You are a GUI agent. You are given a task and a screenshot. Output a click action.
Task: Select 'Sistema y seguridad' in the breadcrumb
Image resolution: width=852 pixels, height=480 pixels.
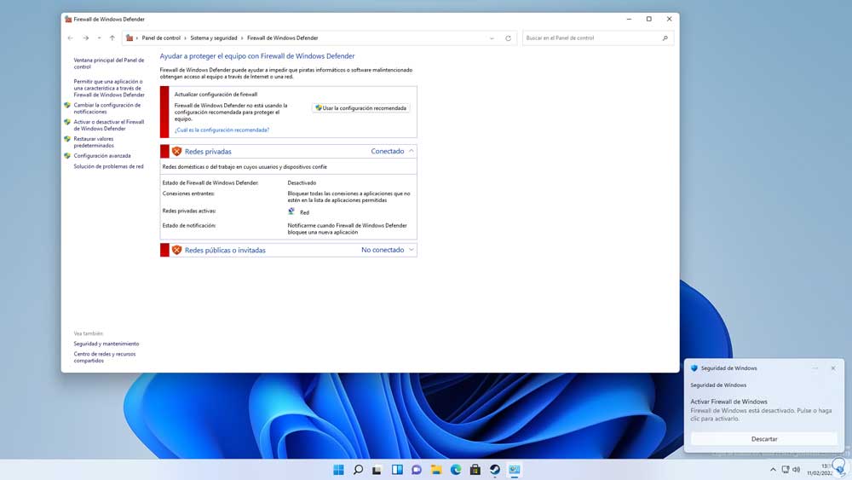213,38
